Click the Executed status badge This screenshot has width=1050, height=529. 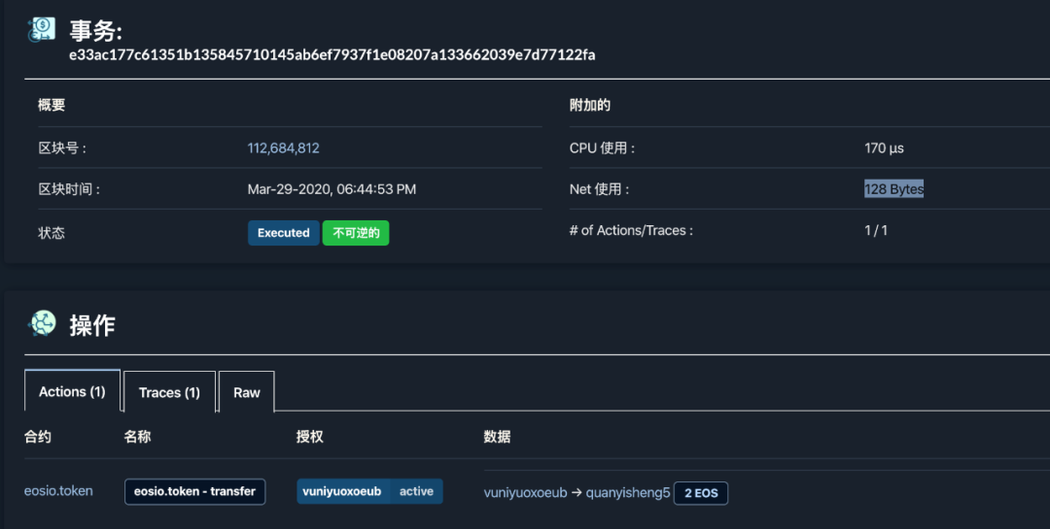283,233
